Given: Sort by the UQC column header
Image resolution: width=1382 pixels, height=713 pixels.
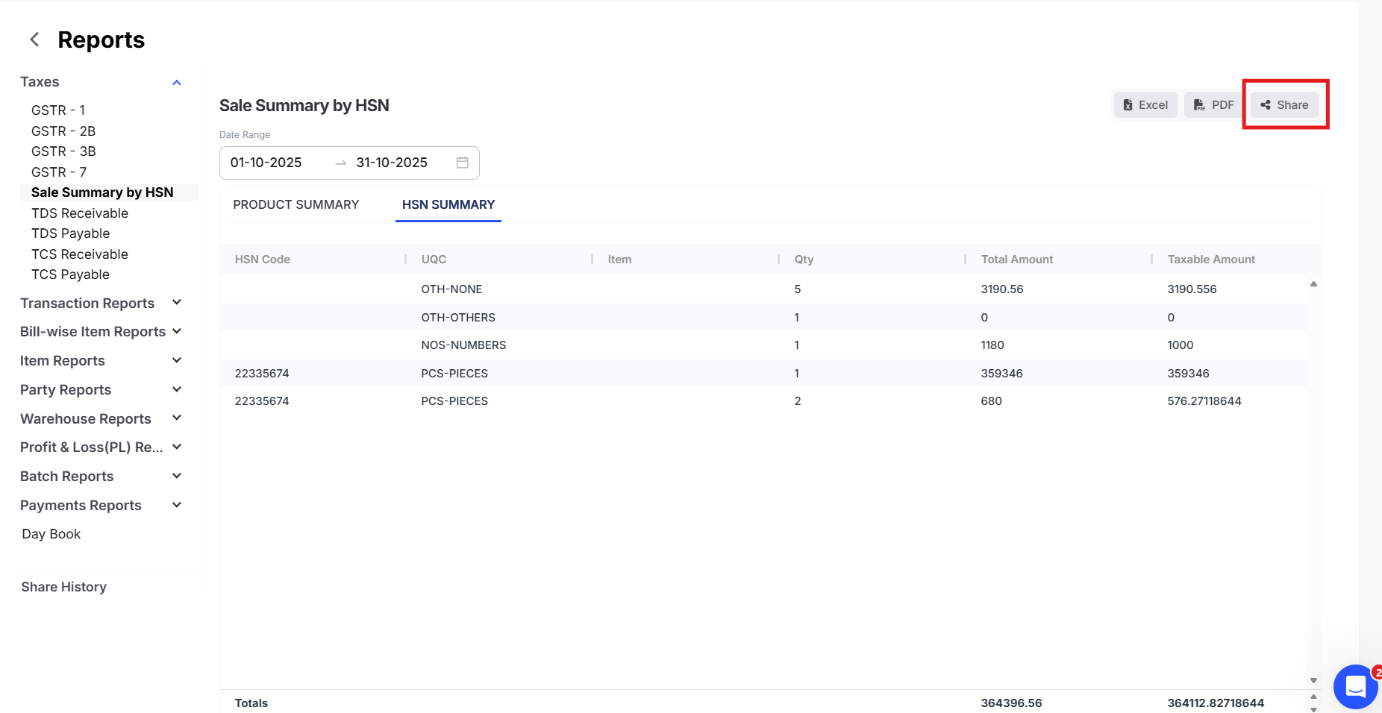Looking at the screenshot, I should [x=434, y=260].
